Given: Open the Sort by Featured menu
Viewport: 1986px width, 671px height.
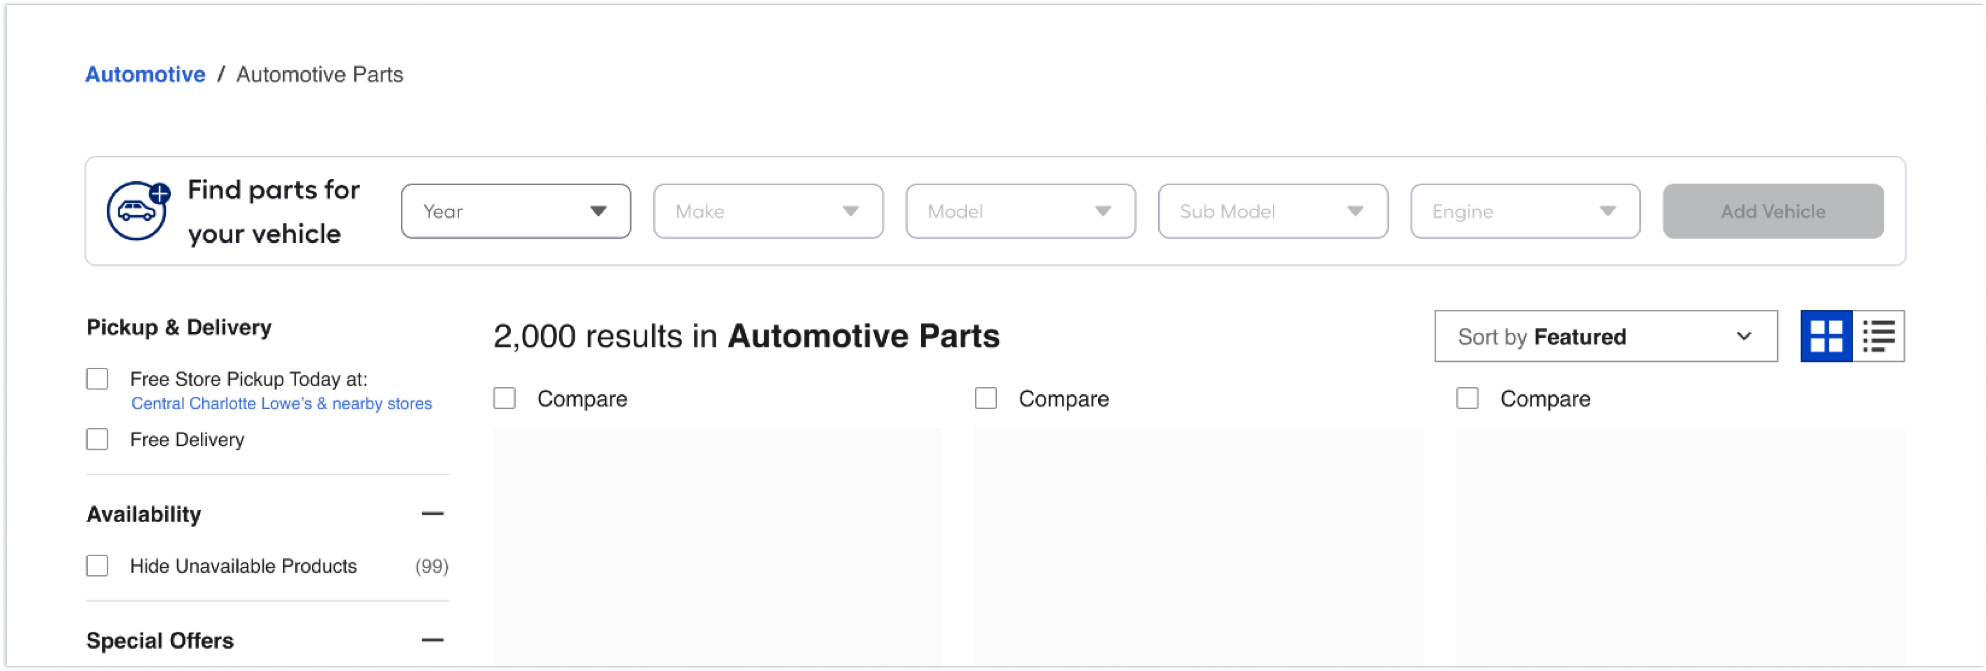Looking at the screenshot, I should [x=1605, y=337].
